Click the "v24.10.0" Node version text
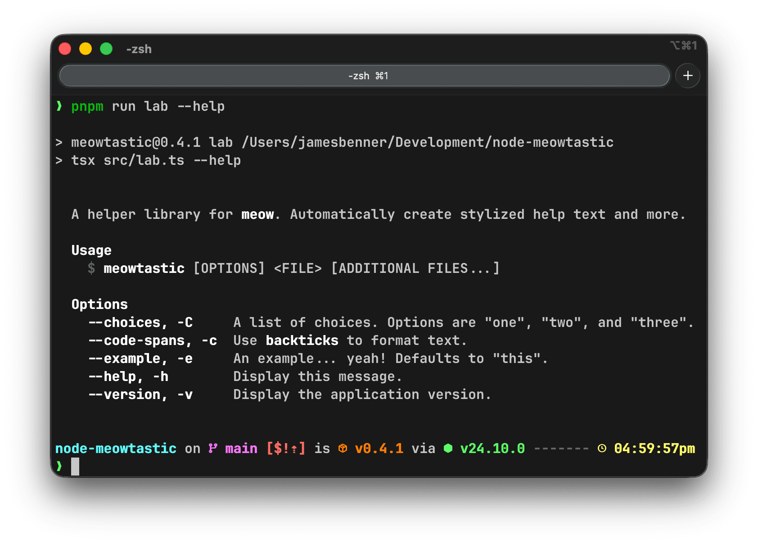The height and width of the screenshot is (544, 758). click(x=492, y=448)
